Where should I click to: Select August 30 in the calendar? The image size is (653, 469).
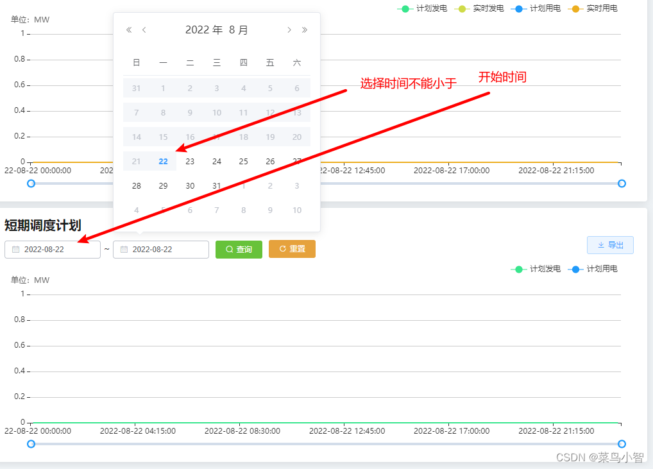click(190, 186)
